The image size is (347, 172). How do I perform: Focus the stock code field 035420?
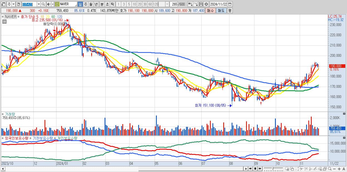click(x=29, y=4)
